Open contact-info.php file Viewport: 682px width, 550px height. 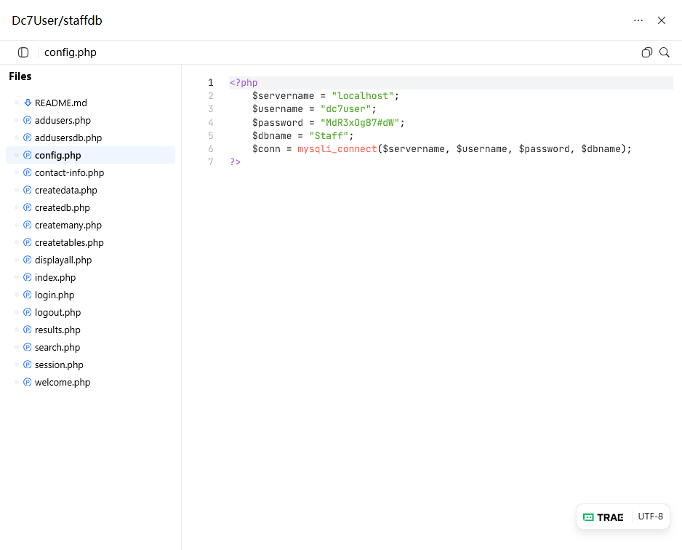click(x=69, y=173)
